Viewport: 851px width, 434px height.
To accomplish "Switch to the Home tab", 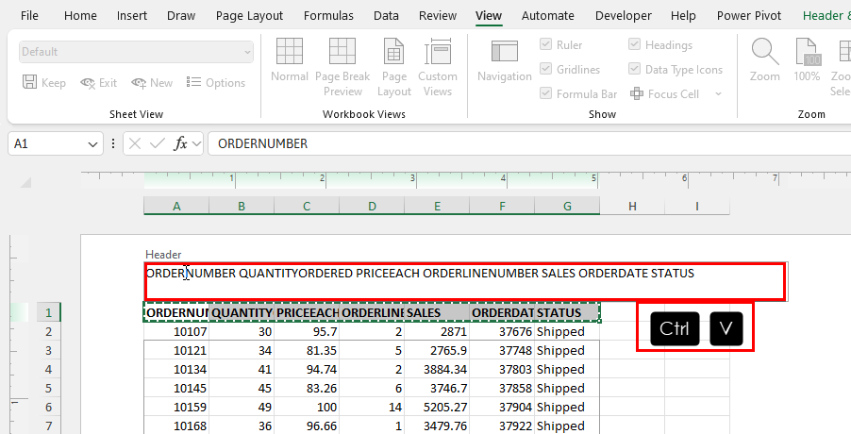I will (x=80, y=16).
